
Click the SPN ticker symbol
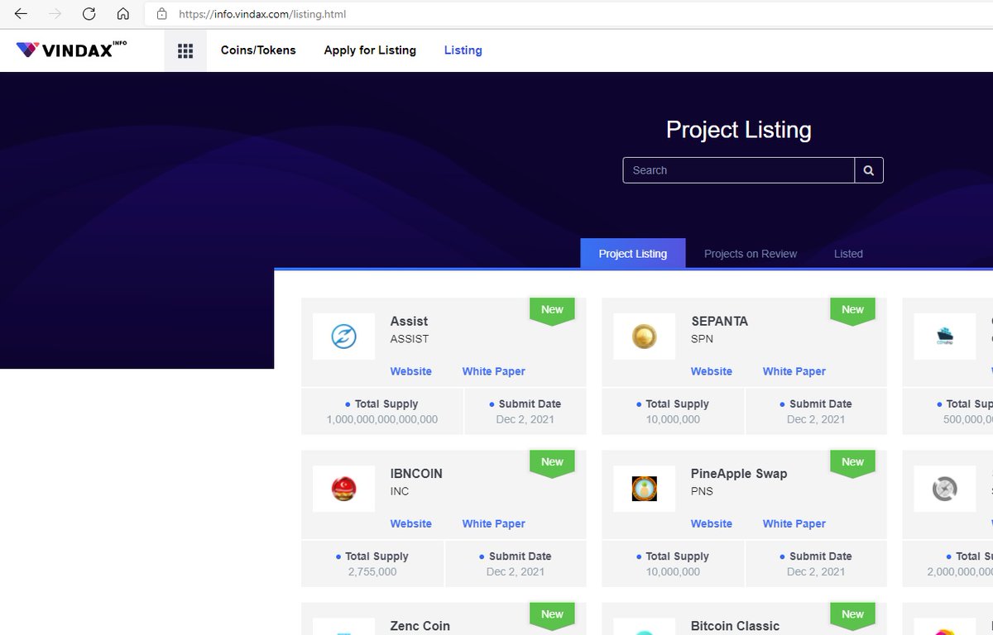pos(702,339)
